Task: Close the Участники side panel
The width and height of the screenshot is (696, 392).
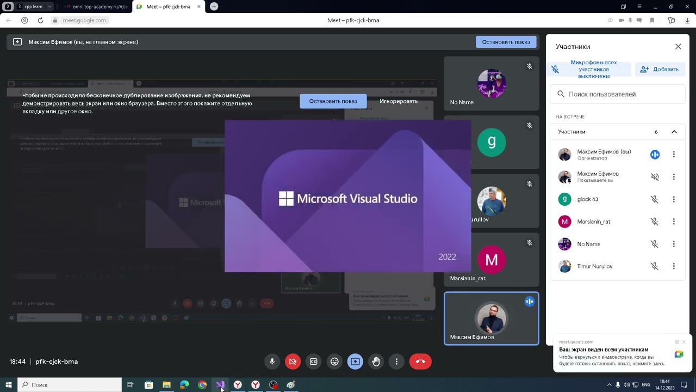Action: (678, 47)
